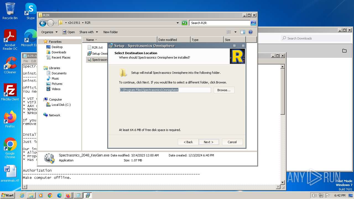This screenshot has height=199, width=354.
Task: Open the Share with dropdown
Action: (88, 32)
